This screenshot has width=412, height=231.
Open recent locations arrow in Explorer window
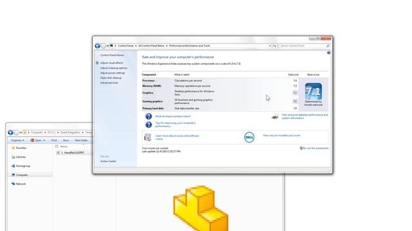(x=21, y=133)
